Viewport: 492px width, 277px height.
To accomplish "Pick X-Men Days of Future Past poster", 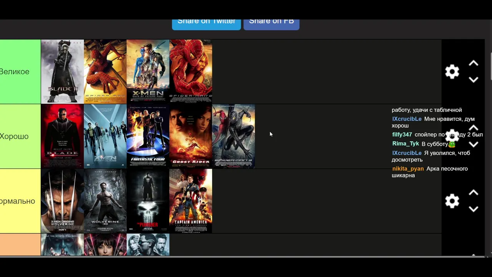I will (x=148, y=72).
